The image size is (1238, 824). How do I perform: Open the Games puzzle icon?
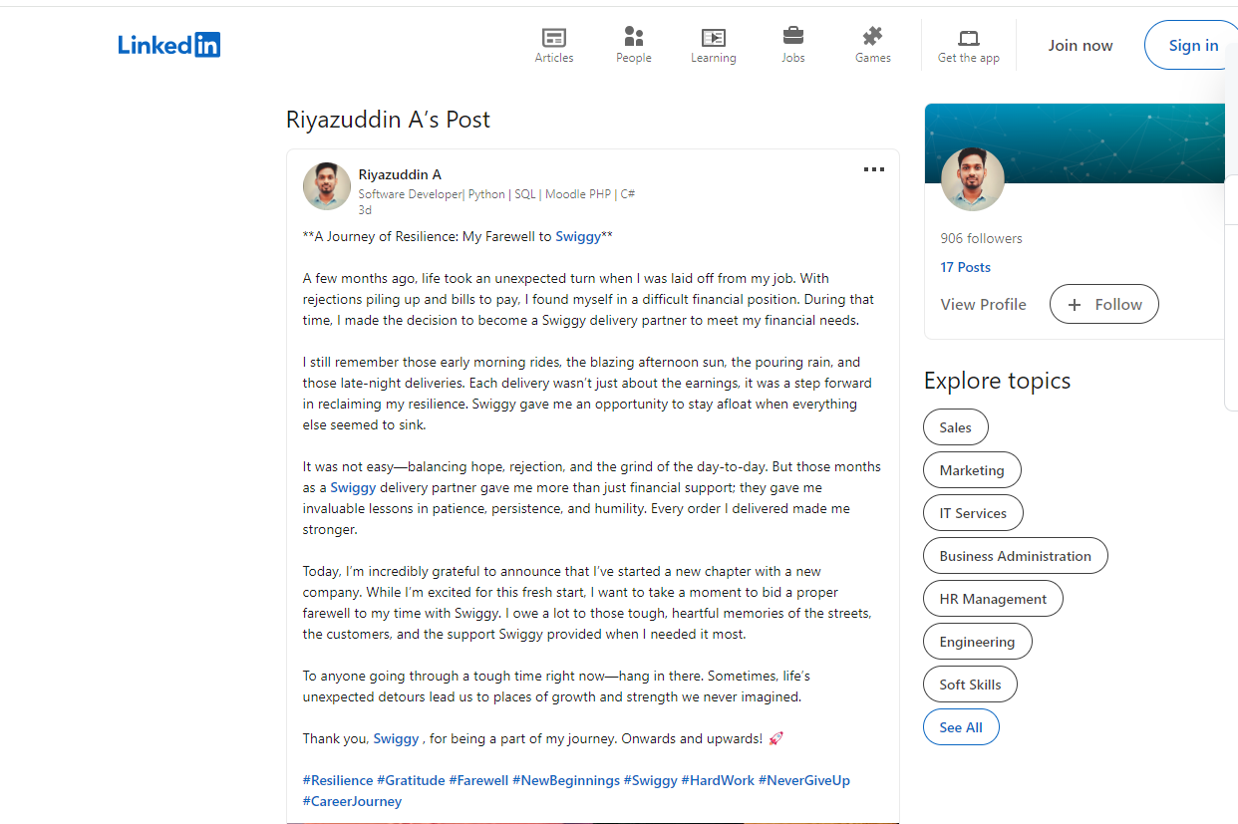pyautogui.click(x=872, y=37)
